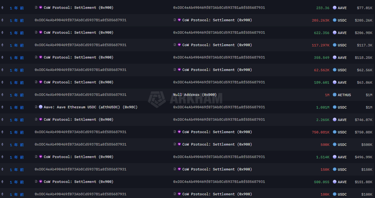Click the USDC token icon in the 205.263K row
The width and height of the screenshot is (375, 198).
(x=335, y=20)
